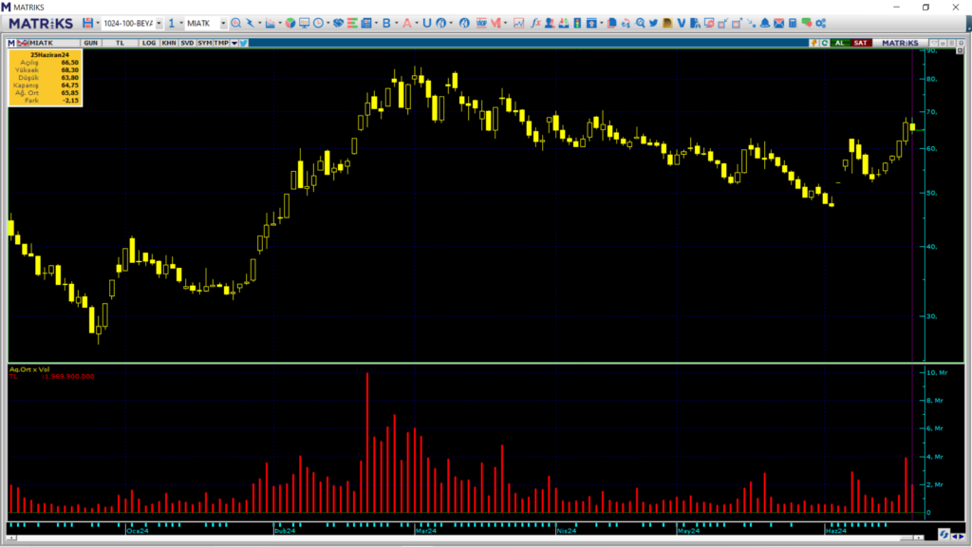Expand the arrow next to chart icon
Viewport: 972px width, 547px height.
pyautogui.click(x=280, y=24)
